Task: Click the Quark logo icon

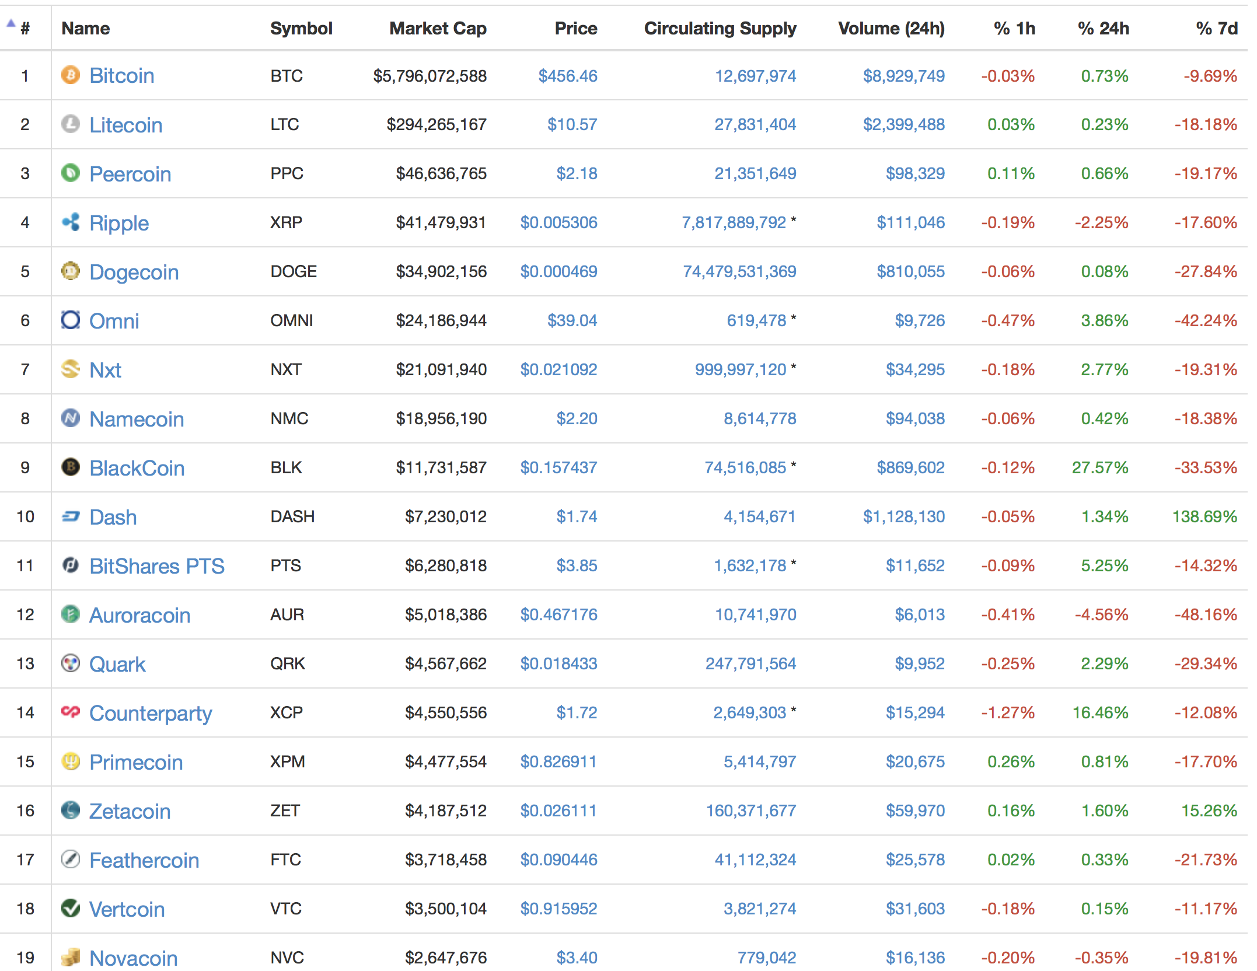Action: (71, 663)
